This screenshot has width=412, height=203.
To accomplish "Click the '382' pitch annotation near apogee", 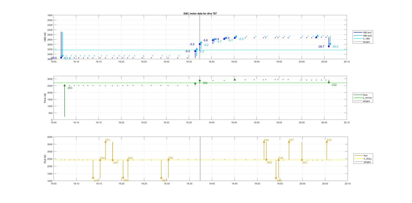I will pos(205,83).
